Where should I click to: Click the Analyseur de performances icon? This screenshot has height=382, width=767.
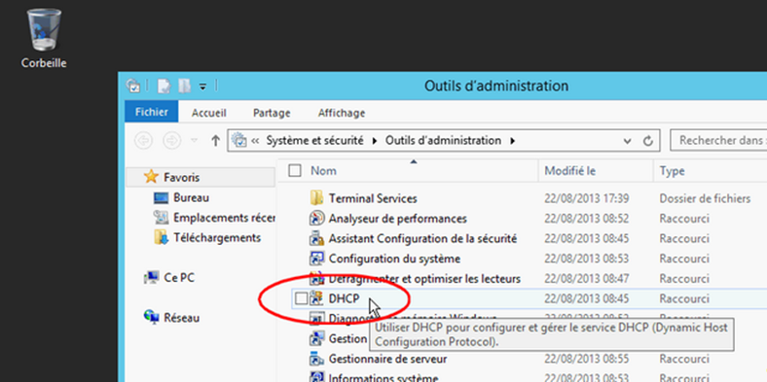tap(317, 219)
